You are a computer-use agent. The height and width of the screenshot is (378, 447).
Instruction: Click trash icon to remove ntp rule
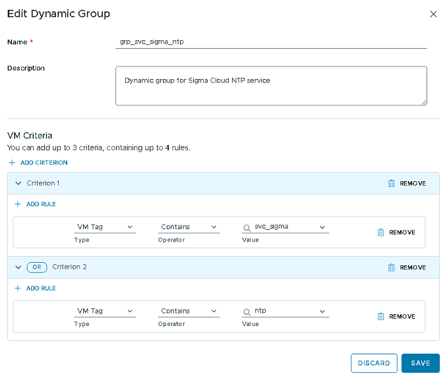380,317
